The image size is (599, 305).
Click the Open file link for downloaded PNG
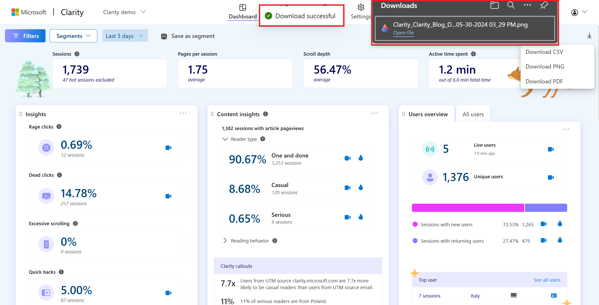403,32
